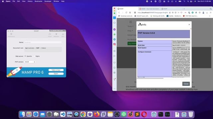This screenshot has width=213, height=119.
Task: Click the Name input field in MAMP
Action: click(x=43, y=42)
